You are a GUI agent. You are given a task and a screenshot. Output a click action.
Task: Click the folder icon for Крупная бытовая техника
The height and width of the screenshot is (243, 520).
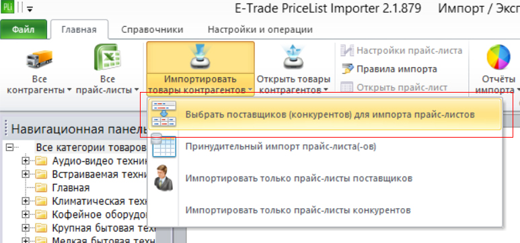point(42,228)
